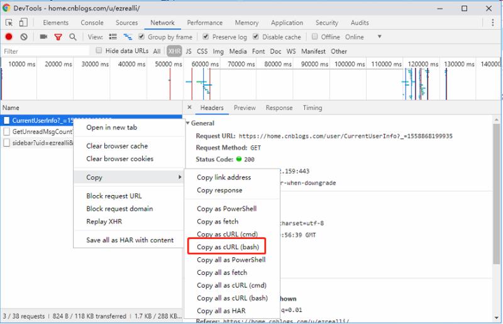Uncheck the Group by frame checkbox
This screenshot has width=503, height=324.
[142, 37]
